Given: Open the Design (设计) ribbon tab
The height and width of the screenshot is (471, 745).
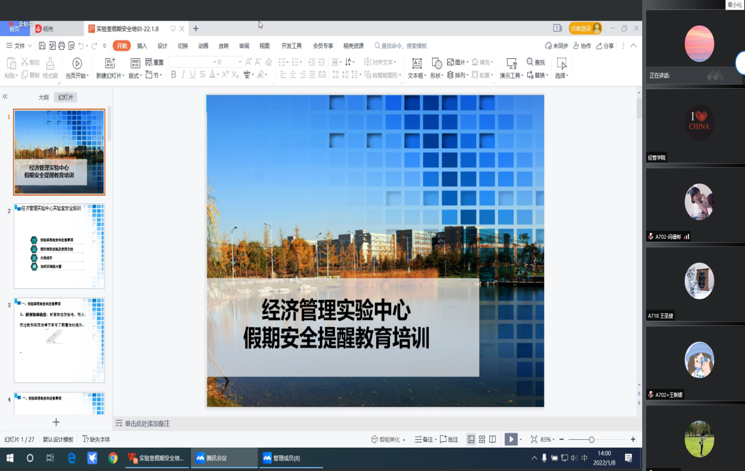Looking at the screenshot, I should 162,46.
